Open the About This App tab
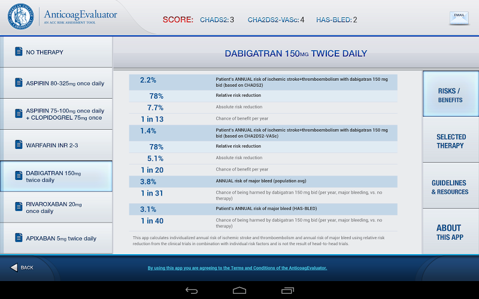This screenshot has width=479, height=299. 451,231
